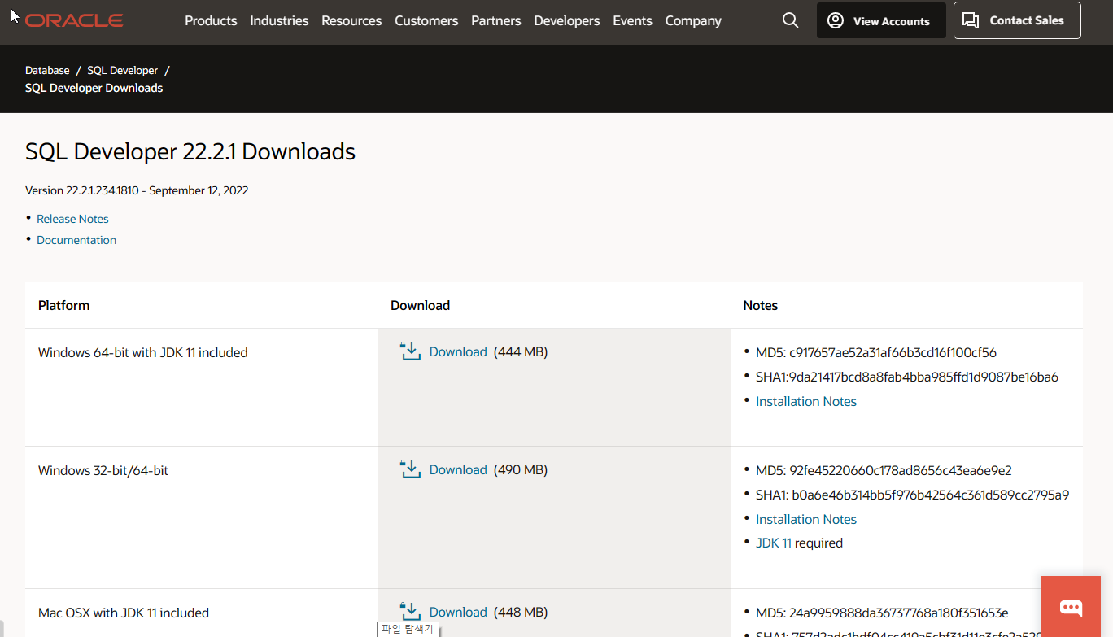Click the MD5 c917657ae52a31af66b3cd16f100cf56 line

(x=876, y=352)
